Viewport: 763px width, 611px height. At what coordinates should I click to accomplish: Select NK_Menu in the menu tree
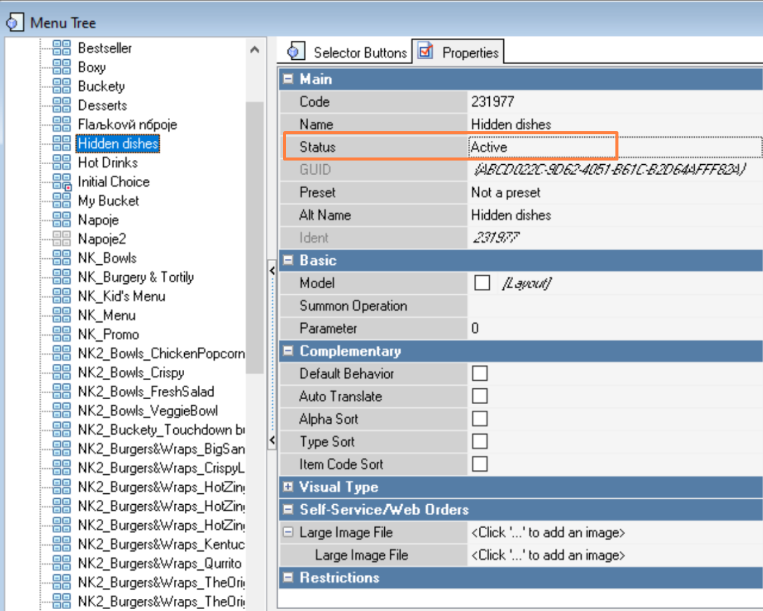tap(107, 315)
